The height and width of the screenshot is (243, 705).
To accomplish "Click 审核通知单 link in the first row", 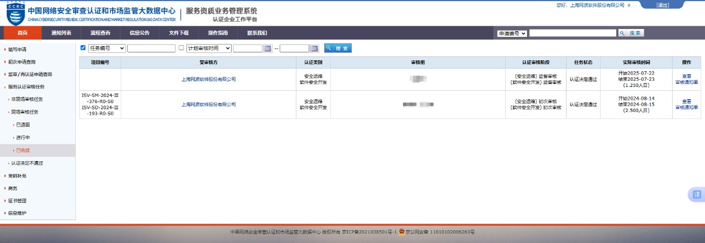I will [686, 82].
